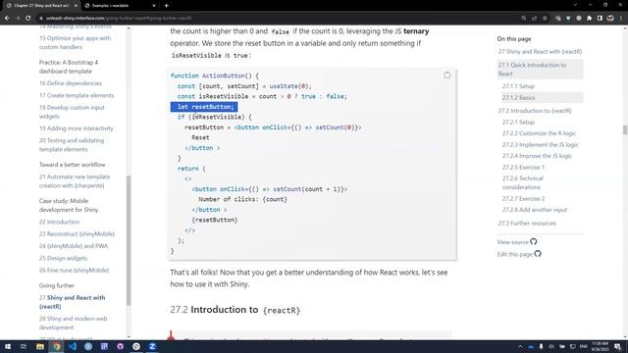
Task: Jump to 27.2.4 Improve the JS logic
Action: click(x=537, y=156)
